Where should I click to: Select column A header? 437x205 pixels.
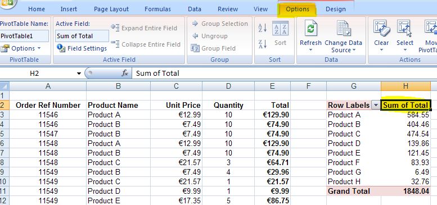(x=48, y=86)
